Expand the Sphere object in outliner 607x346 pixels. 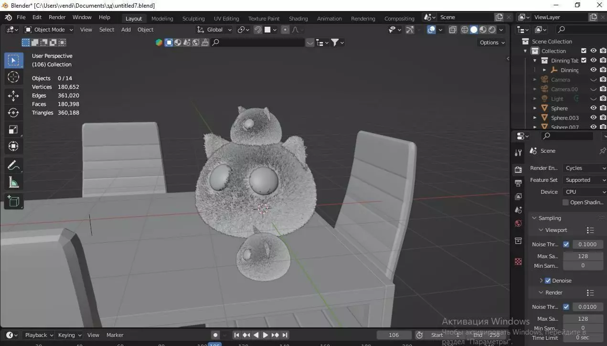535,108
